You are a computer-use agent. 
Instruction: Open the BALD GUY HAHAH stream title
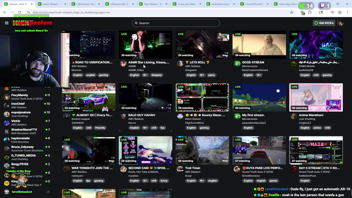click(x=142, y=115)
